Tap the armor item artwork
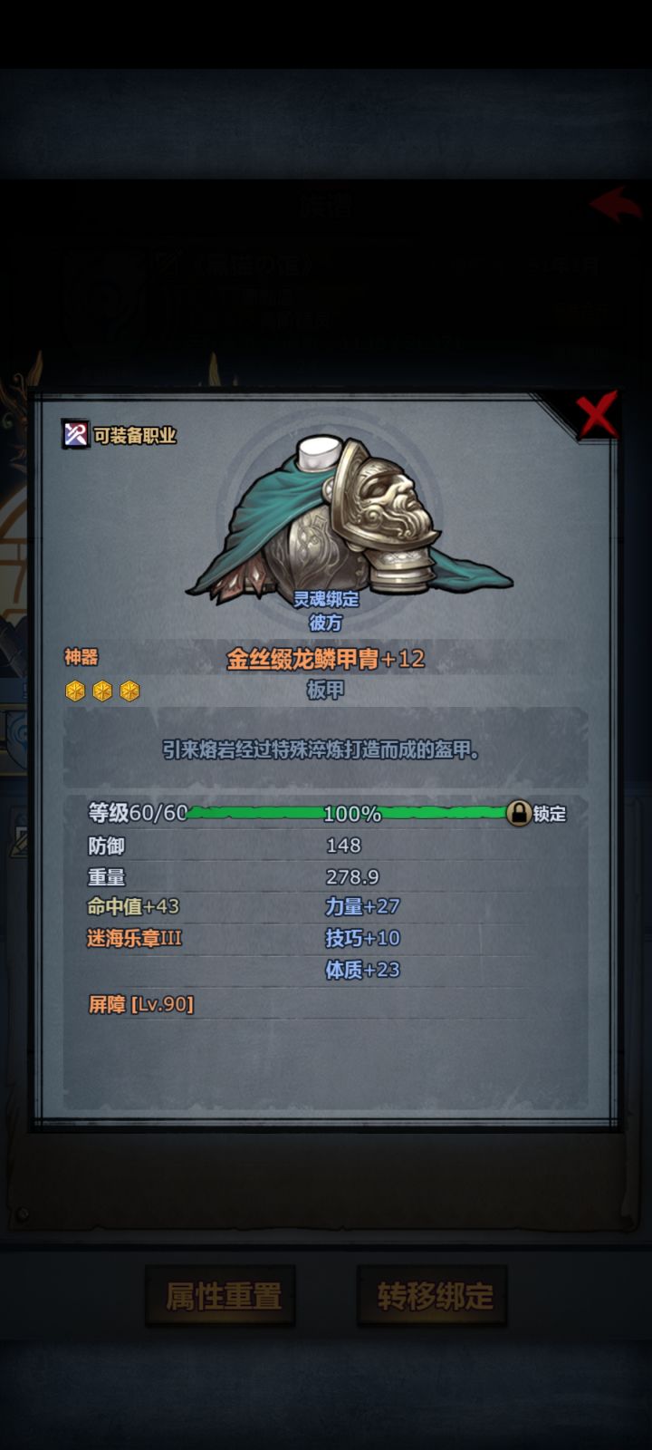The height and width of the screenshot is (1450, 652). (x=349, y=517)
